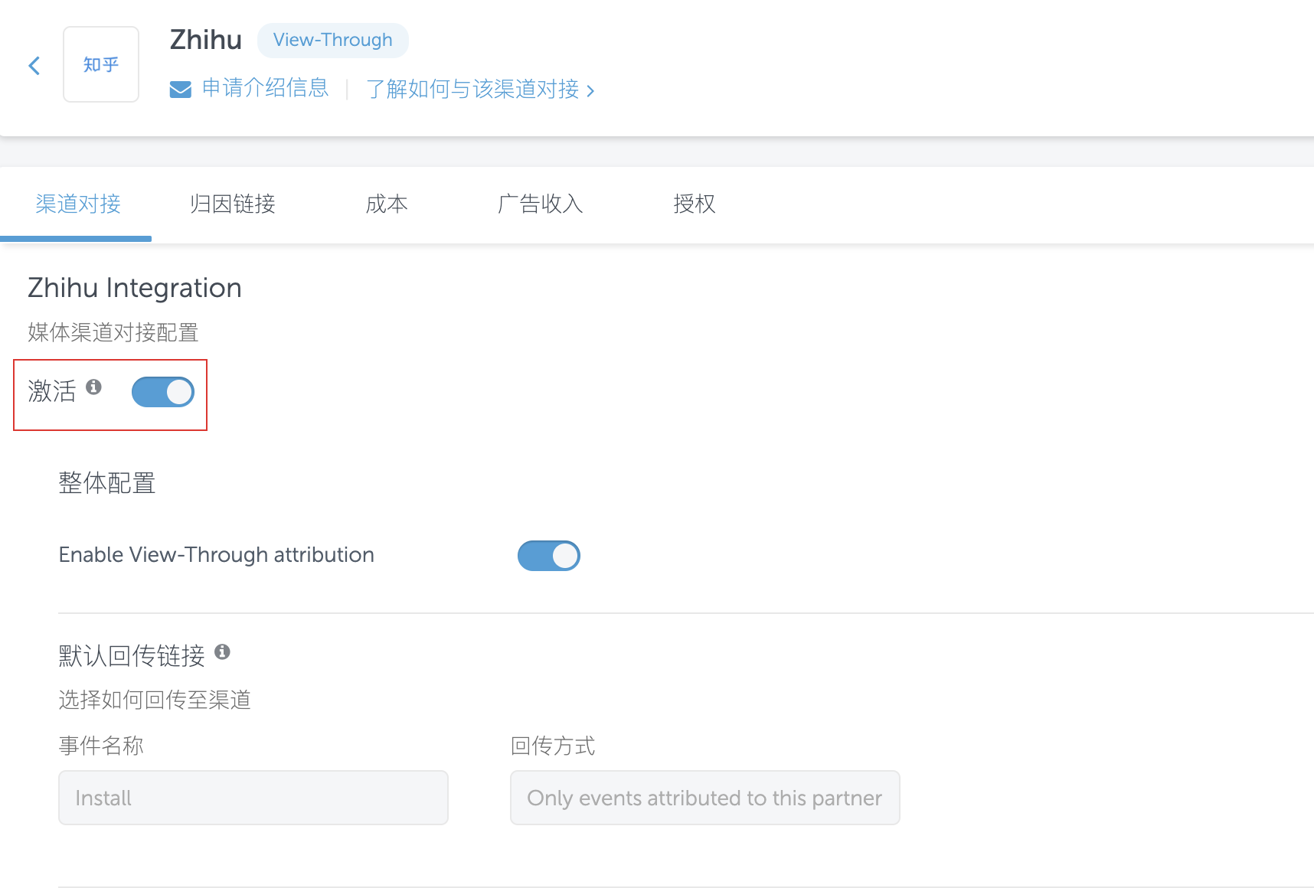Viewport: 1314px width, 888px height.
Task: Switch to the 渠道对接 tab
Action: [x=78, y=204]
